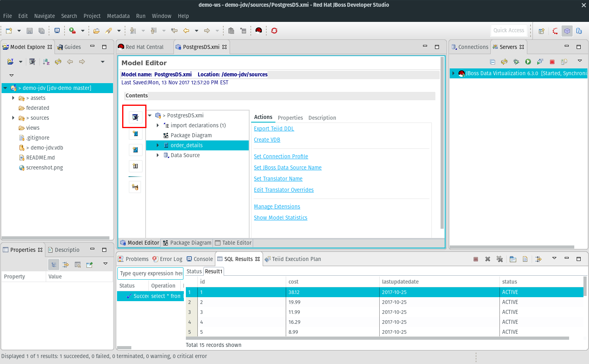
Task: Start the JBoss server with the green play icon
Action: tap(528, 62)
